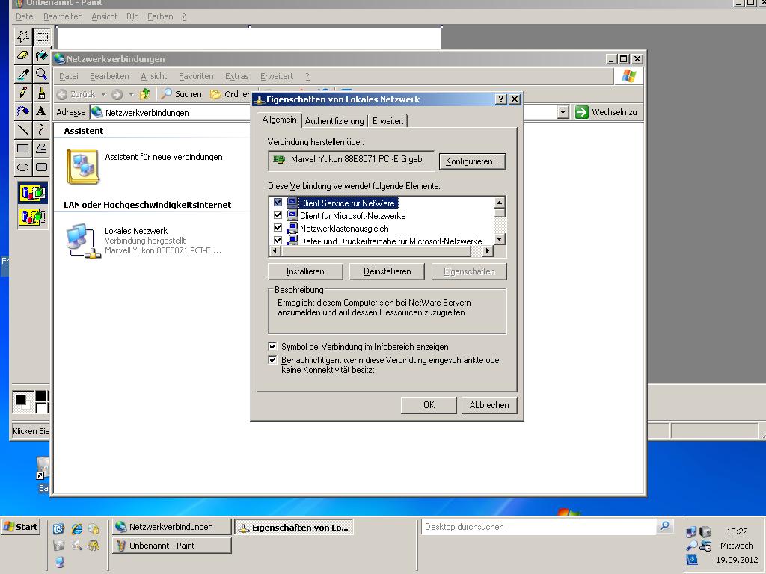Select the Free-form select tool in Paint
The width and height of the screenshot is (766, 574).
[22, 36]
